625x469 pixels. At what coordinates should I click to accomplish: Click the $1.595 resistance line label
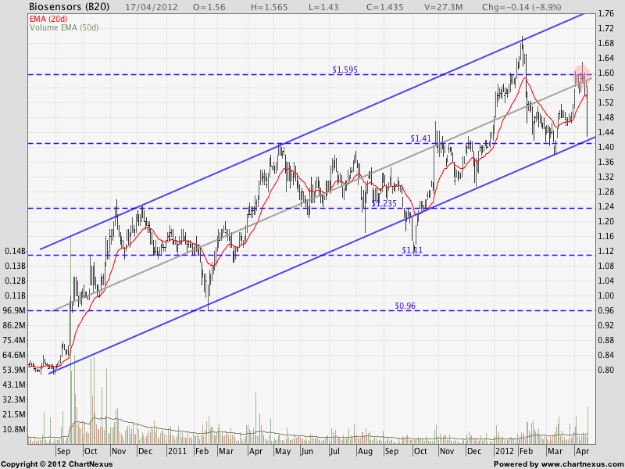(345, 70)
